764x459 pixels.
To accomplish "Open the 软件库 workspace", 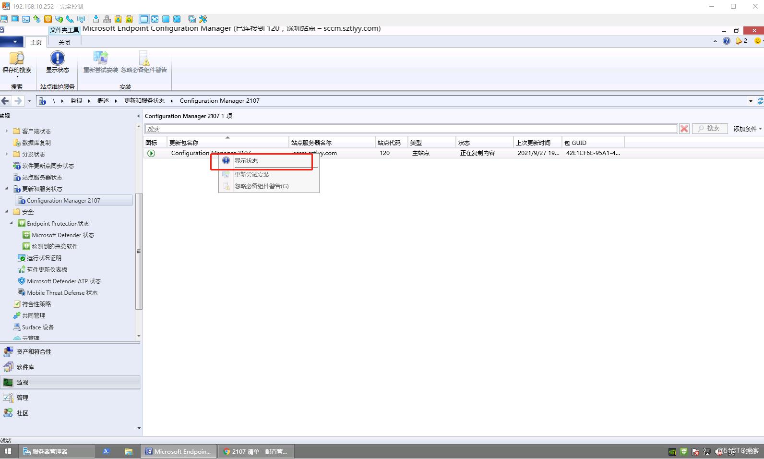I will click(x=70, y=367).
